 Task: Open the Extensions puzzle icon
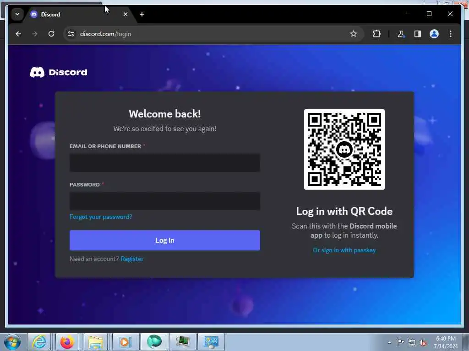pyautogui.click(x=376, y=34)
